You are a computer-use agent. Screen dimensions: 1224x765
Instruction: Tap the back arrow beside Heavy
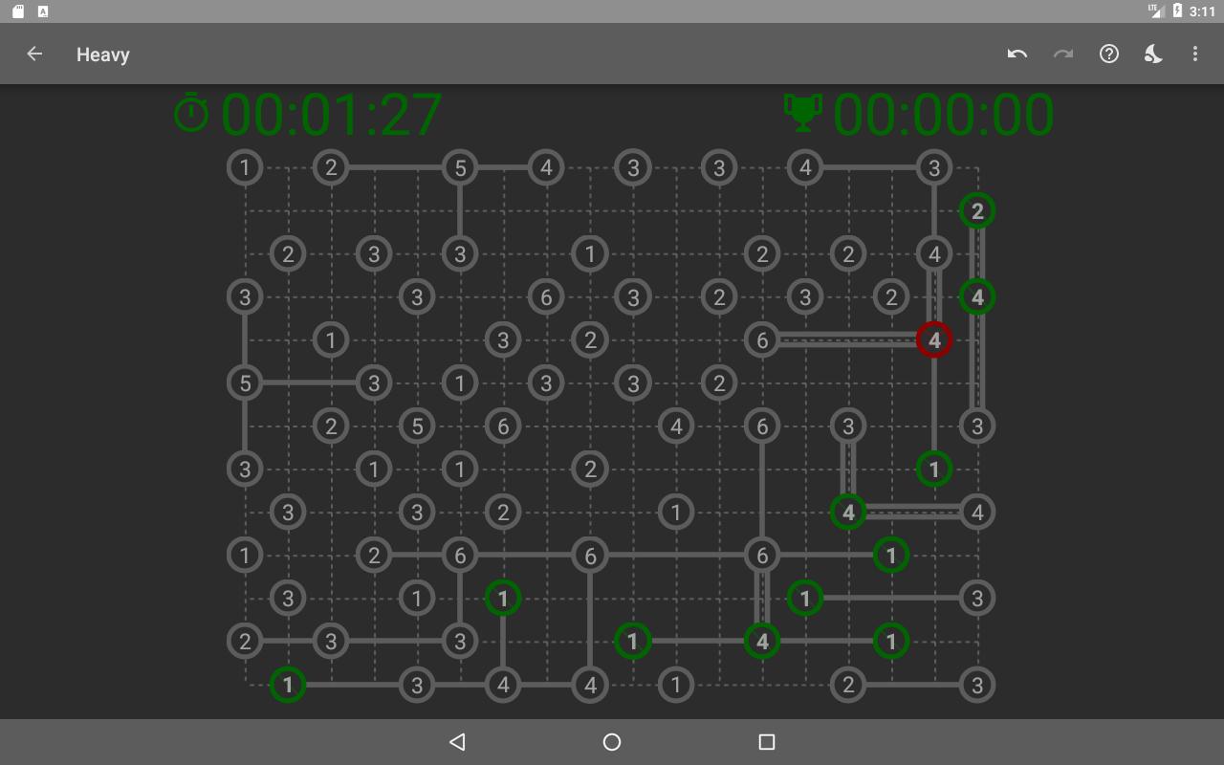(x=34, y=54)
